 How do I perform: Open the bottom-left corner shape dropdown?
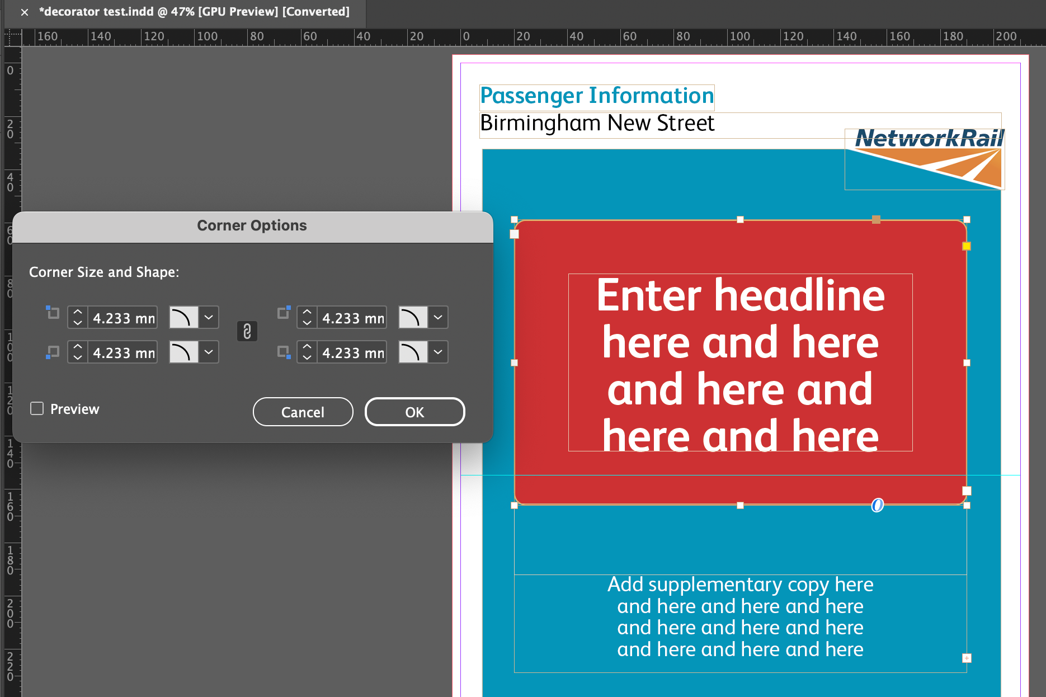pyautogui.click(x=209, y=352)
